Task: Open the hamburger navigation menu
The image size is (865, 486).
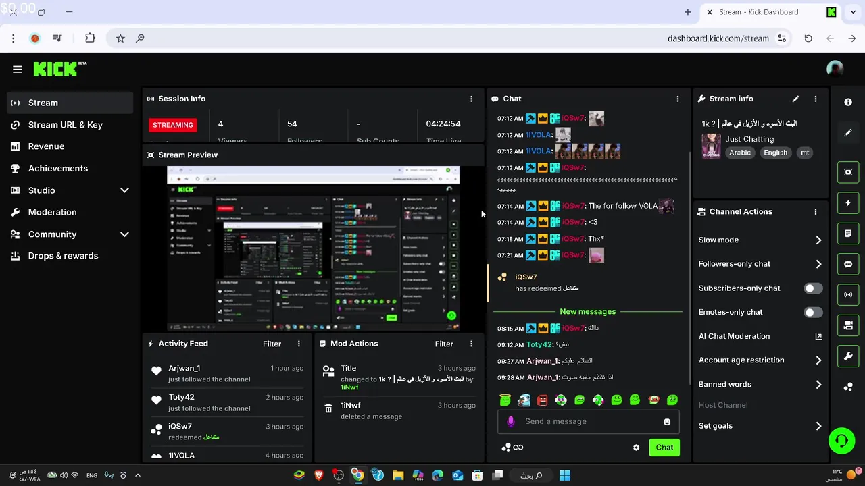Action: pos(18,69)
